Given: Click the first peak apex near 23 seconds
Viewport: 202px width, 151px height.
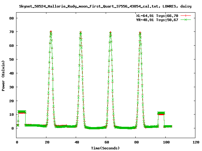Looking at the screenshot, I should pos(51,32).
